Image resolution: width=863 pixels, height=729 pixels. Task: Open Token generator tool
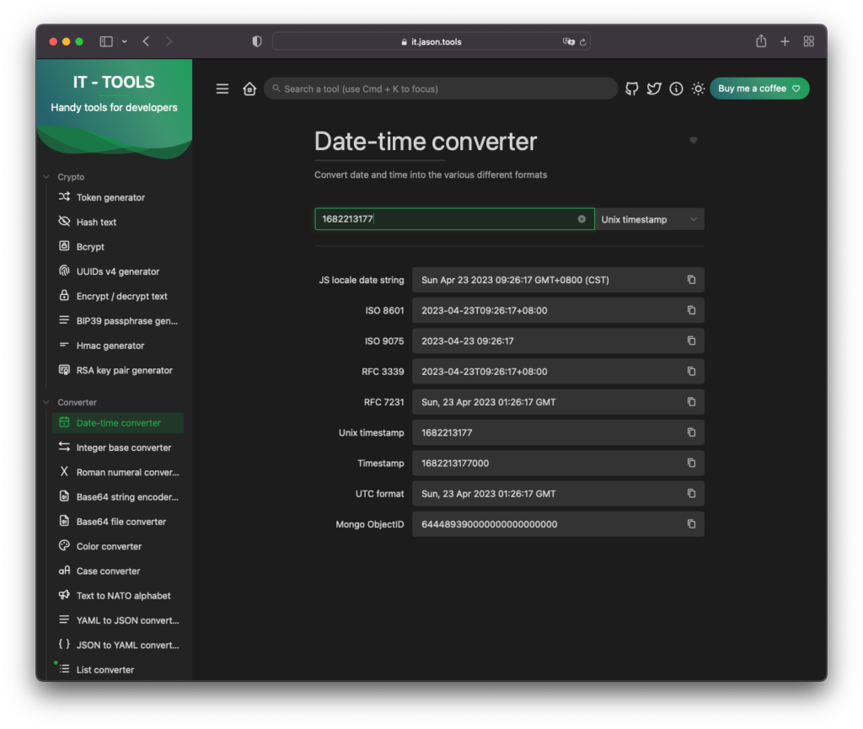click(x=118, y=197)
